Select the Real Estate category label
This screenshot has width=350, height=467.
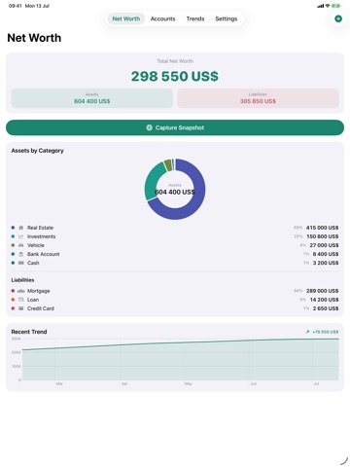(x=40, y=228)
